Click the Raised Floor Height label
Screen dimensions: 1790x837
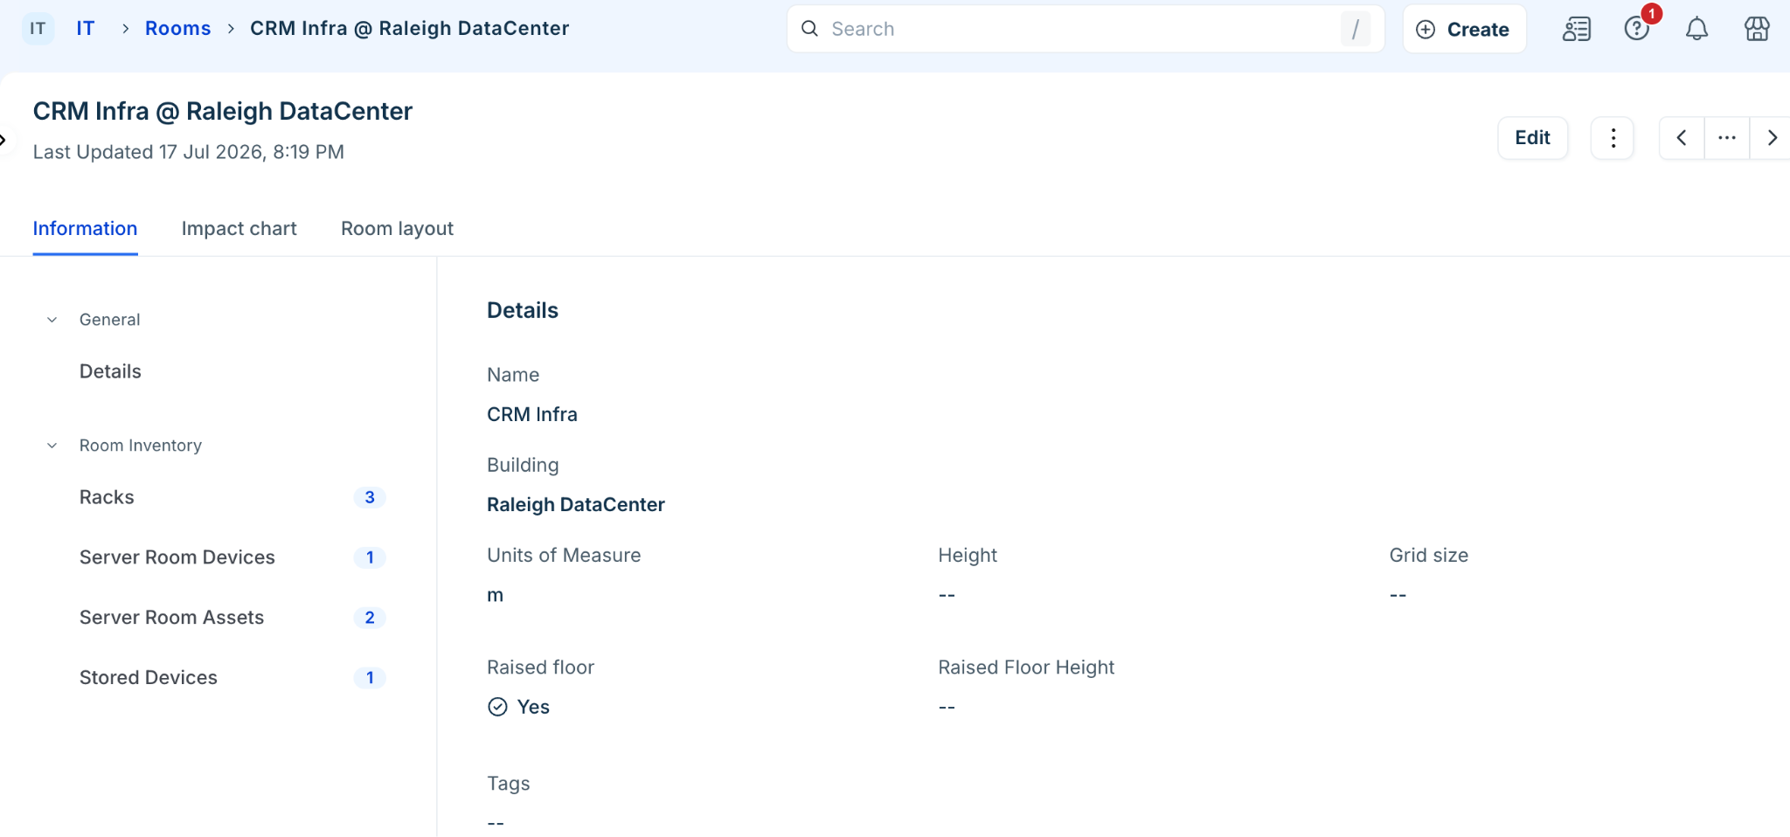[1026, 668]
